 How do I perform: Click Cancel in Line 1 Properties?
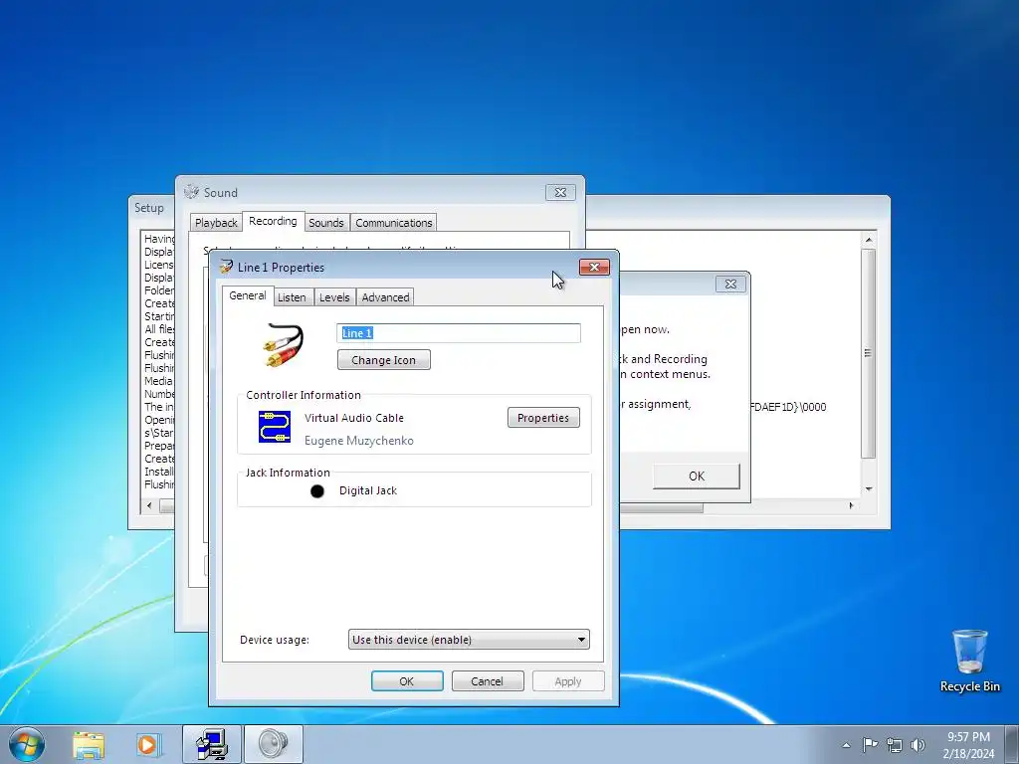(488, 680)
